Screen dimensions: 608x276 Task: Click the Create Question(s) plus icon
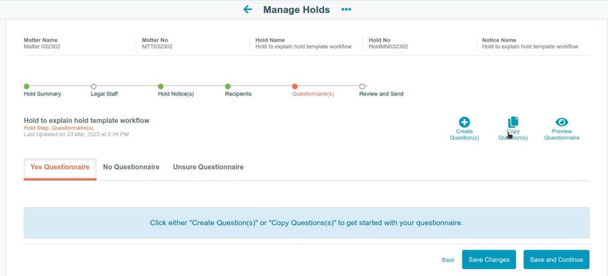click(x=464, y=122)
